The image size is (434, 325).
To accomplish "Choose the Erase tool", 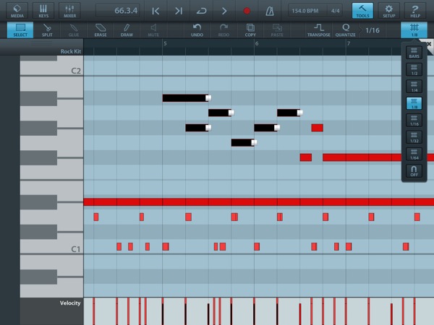I will click(x=101, y=30).
